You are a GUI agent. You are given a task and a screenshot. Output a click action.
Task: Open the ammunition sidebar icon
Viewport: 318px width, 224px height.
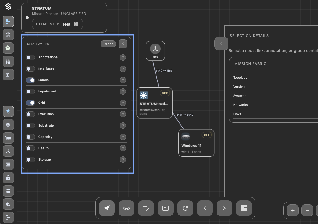(8, 61)
